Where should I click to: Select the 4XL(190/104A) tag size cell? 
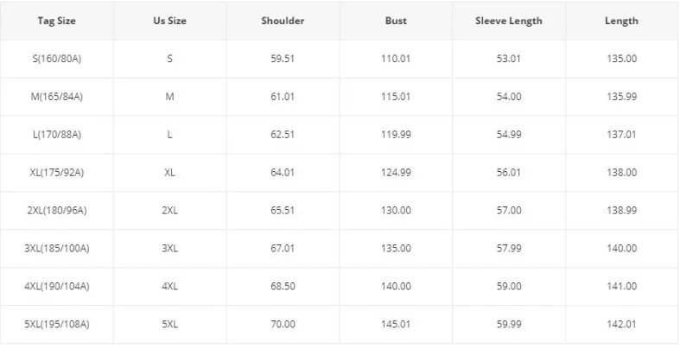(56, 287)
